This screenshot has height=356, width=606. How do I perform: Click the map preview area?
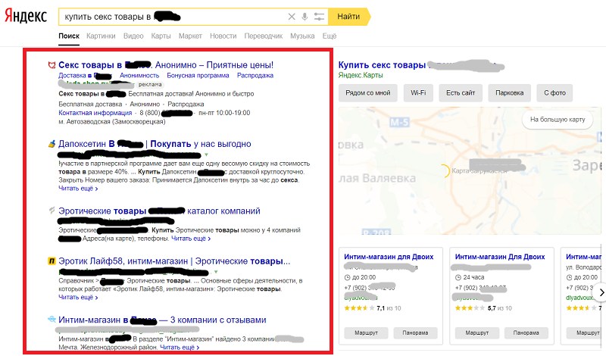(470, 171)
